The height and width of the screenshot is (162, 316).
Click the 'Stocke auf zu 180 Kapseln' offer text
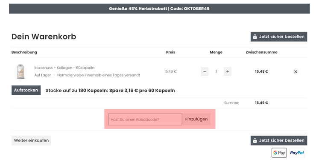click(110, 91)
